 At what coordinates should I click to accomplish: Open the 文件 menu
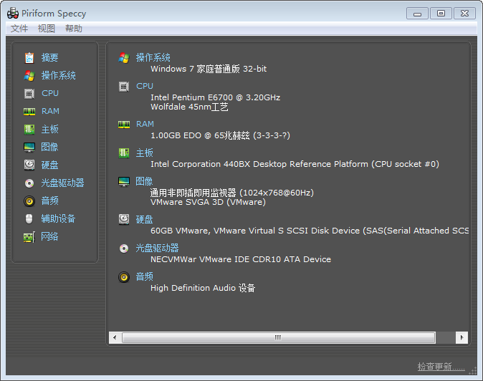19,29
